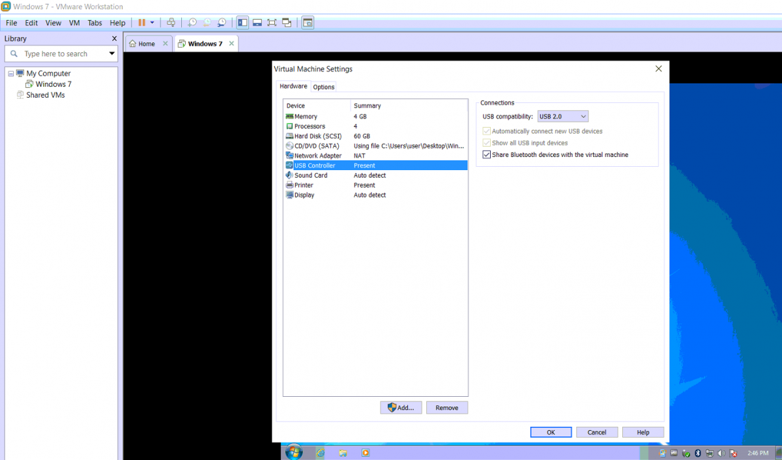This screenshot has height=460, width=782.
Task: Click the 60 GB summary value
Action: pos(362,136)
